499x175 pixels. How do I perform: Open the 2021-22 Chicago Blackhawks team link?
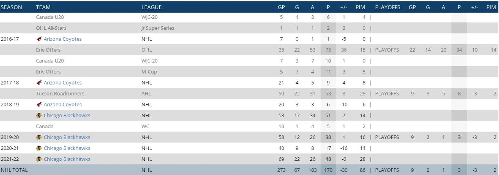(x=67, y=159)
